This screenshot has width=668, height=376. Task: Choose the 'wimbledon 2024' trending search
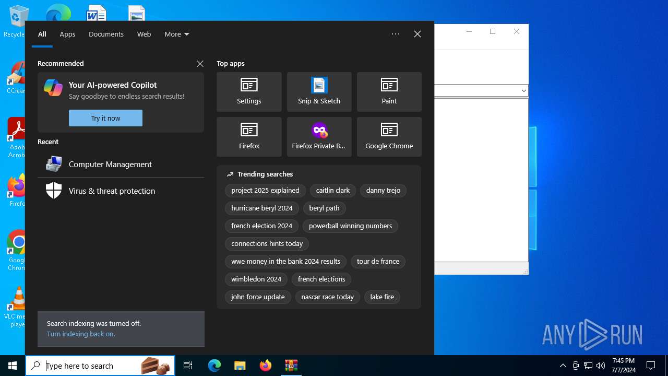click(x=256, y=279)
